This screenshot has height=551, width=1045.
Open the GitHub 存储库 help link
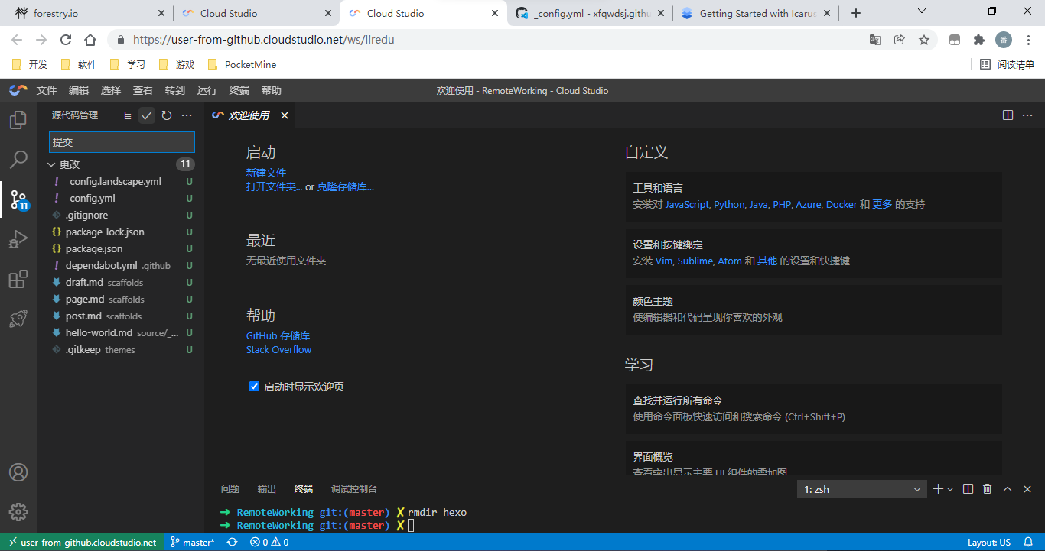(x=278, y=335)
